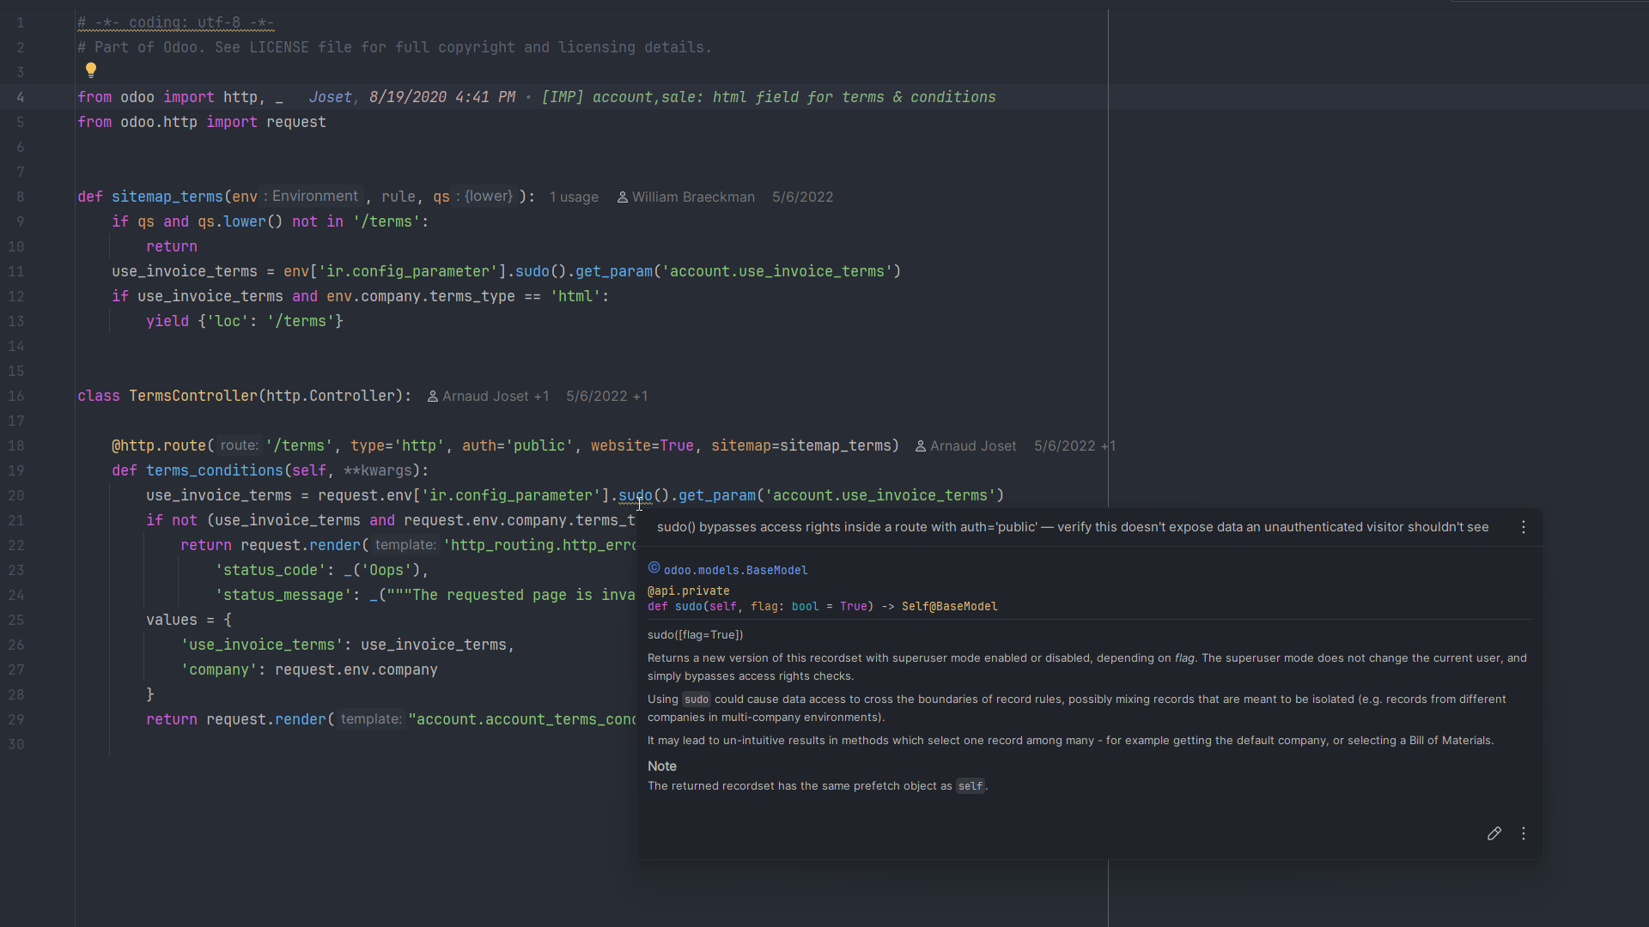Click the class icon beside odoo.models.BaseModel

click(654, 568)
